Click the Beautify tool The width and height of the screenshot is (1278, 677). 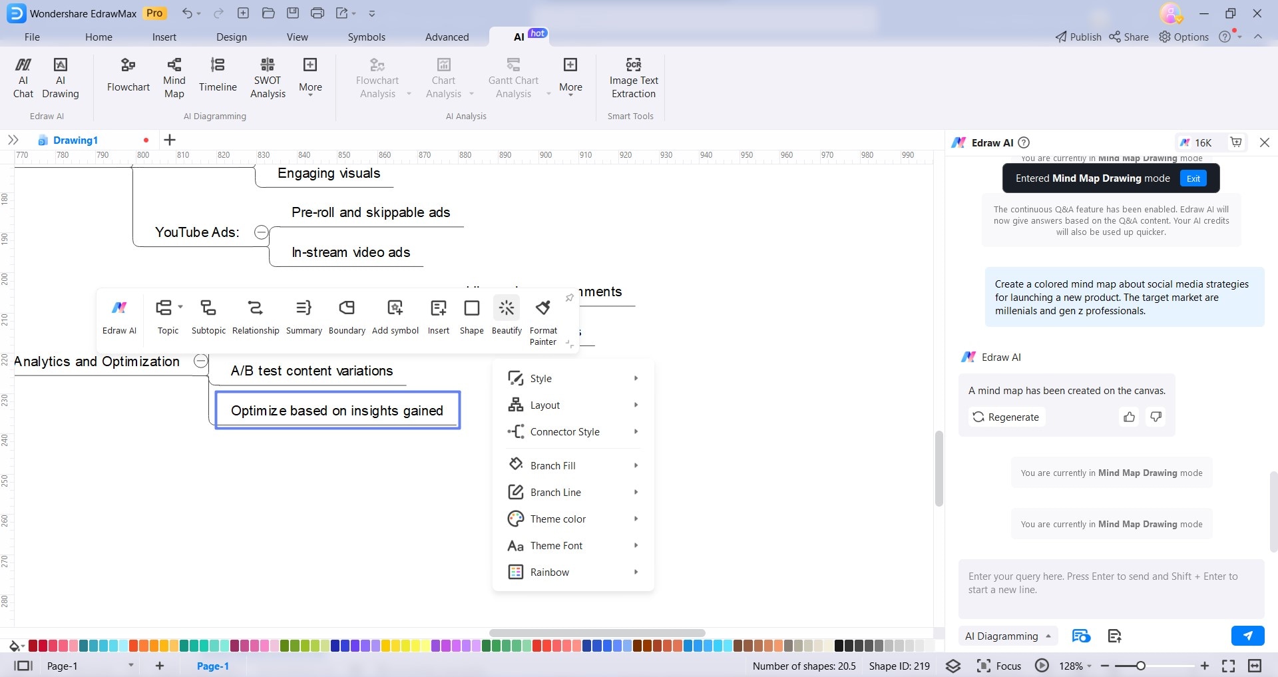coord(507,317)
